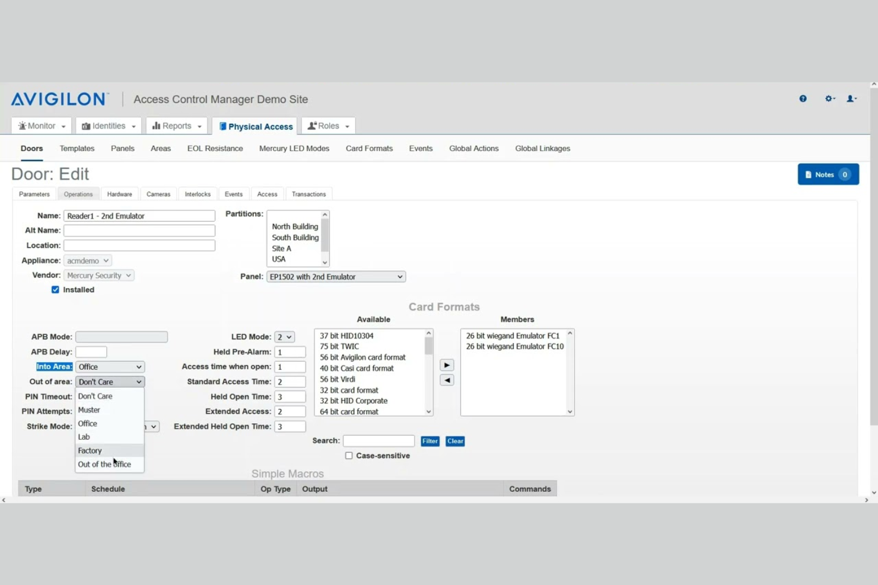
Task: Open the Monitor menu
Action: [x=42, y=126]
